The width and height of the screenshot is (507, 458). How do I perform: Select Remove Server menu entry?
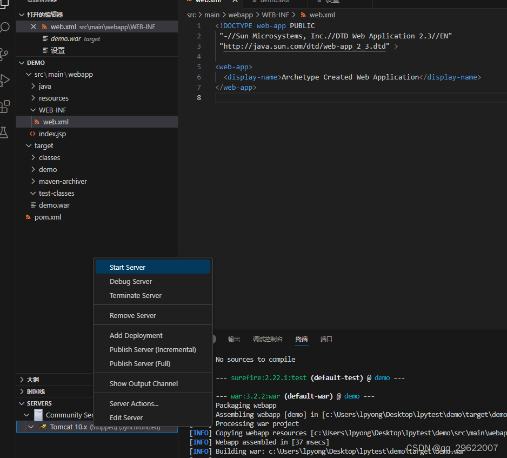pos(153,316)
